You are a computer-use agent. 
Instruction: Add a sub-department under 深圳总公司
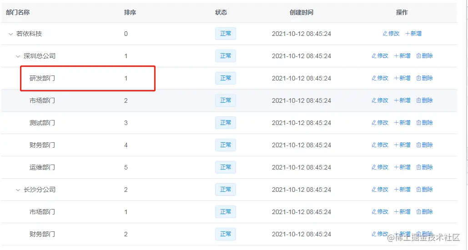coord(403,56)
